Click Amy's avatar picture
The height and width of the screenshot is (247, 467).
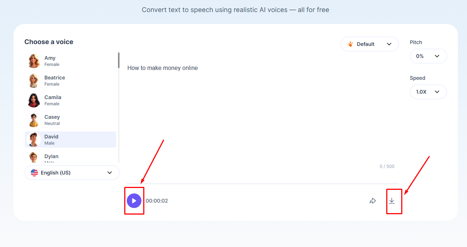(x=33, y=61)
